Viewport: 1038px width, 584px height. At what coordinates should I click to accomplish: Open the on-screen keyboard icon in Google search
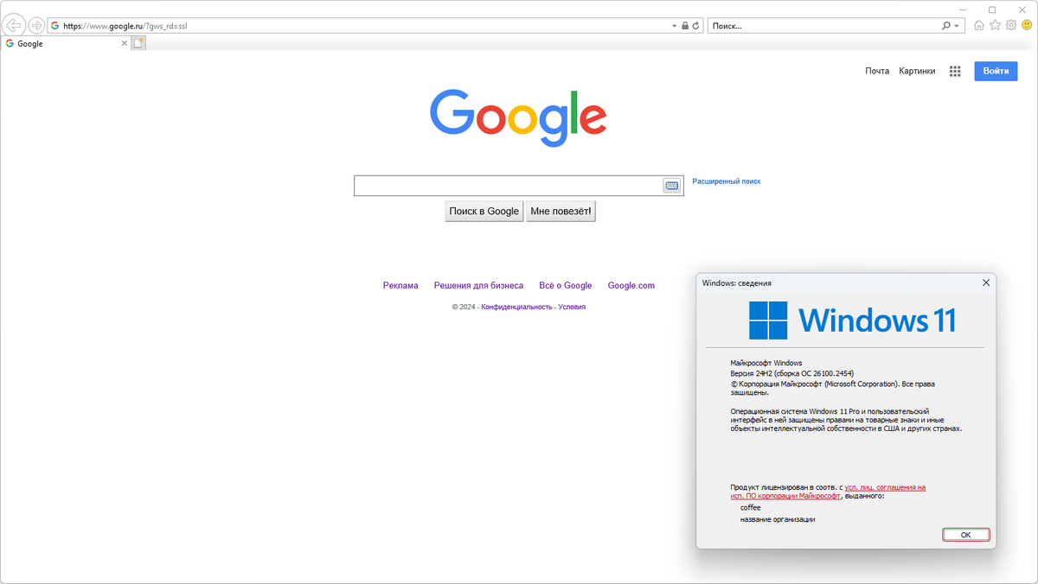(671, 186)
